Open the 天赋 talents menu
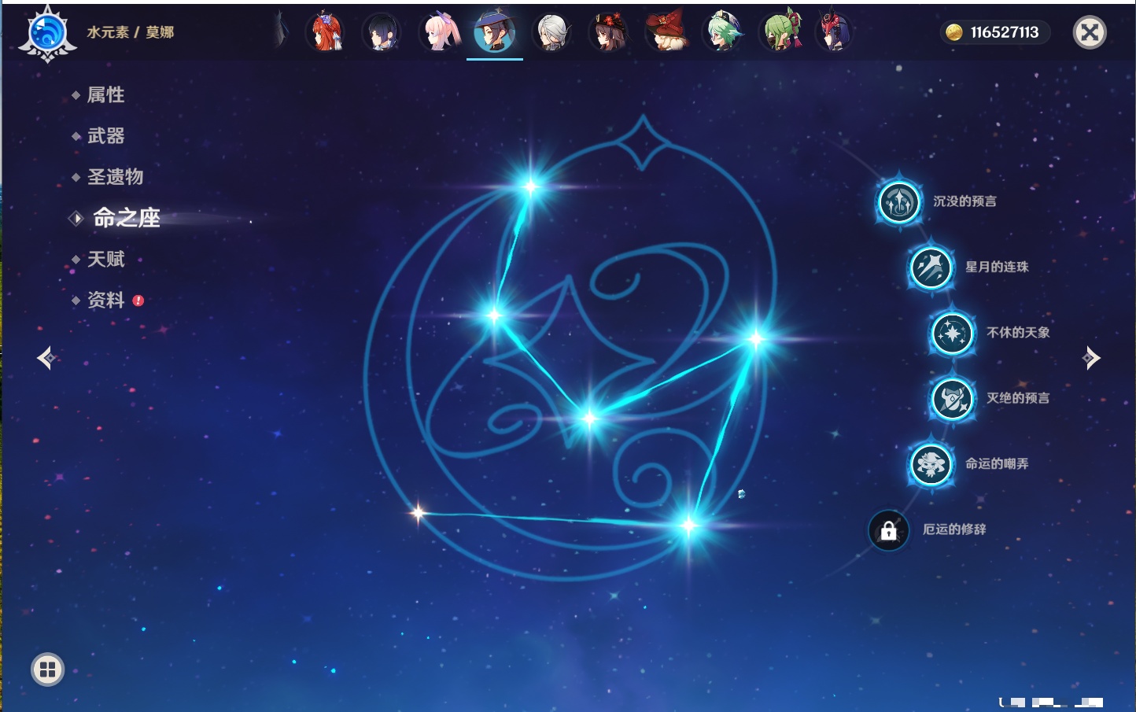Viewport: 1136px width, 712px height. pos(106,259)
